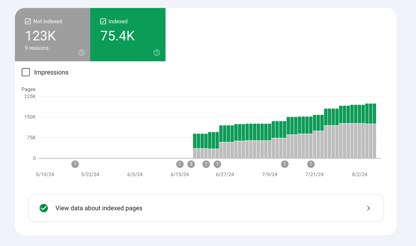416x246 pixels.
Task: Select the leftmost annotation marker on the timeline
Action: coord(75,164)
